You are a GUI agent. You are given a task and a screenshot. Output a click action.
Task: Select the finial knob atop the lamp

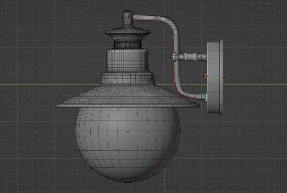[128, 19]
